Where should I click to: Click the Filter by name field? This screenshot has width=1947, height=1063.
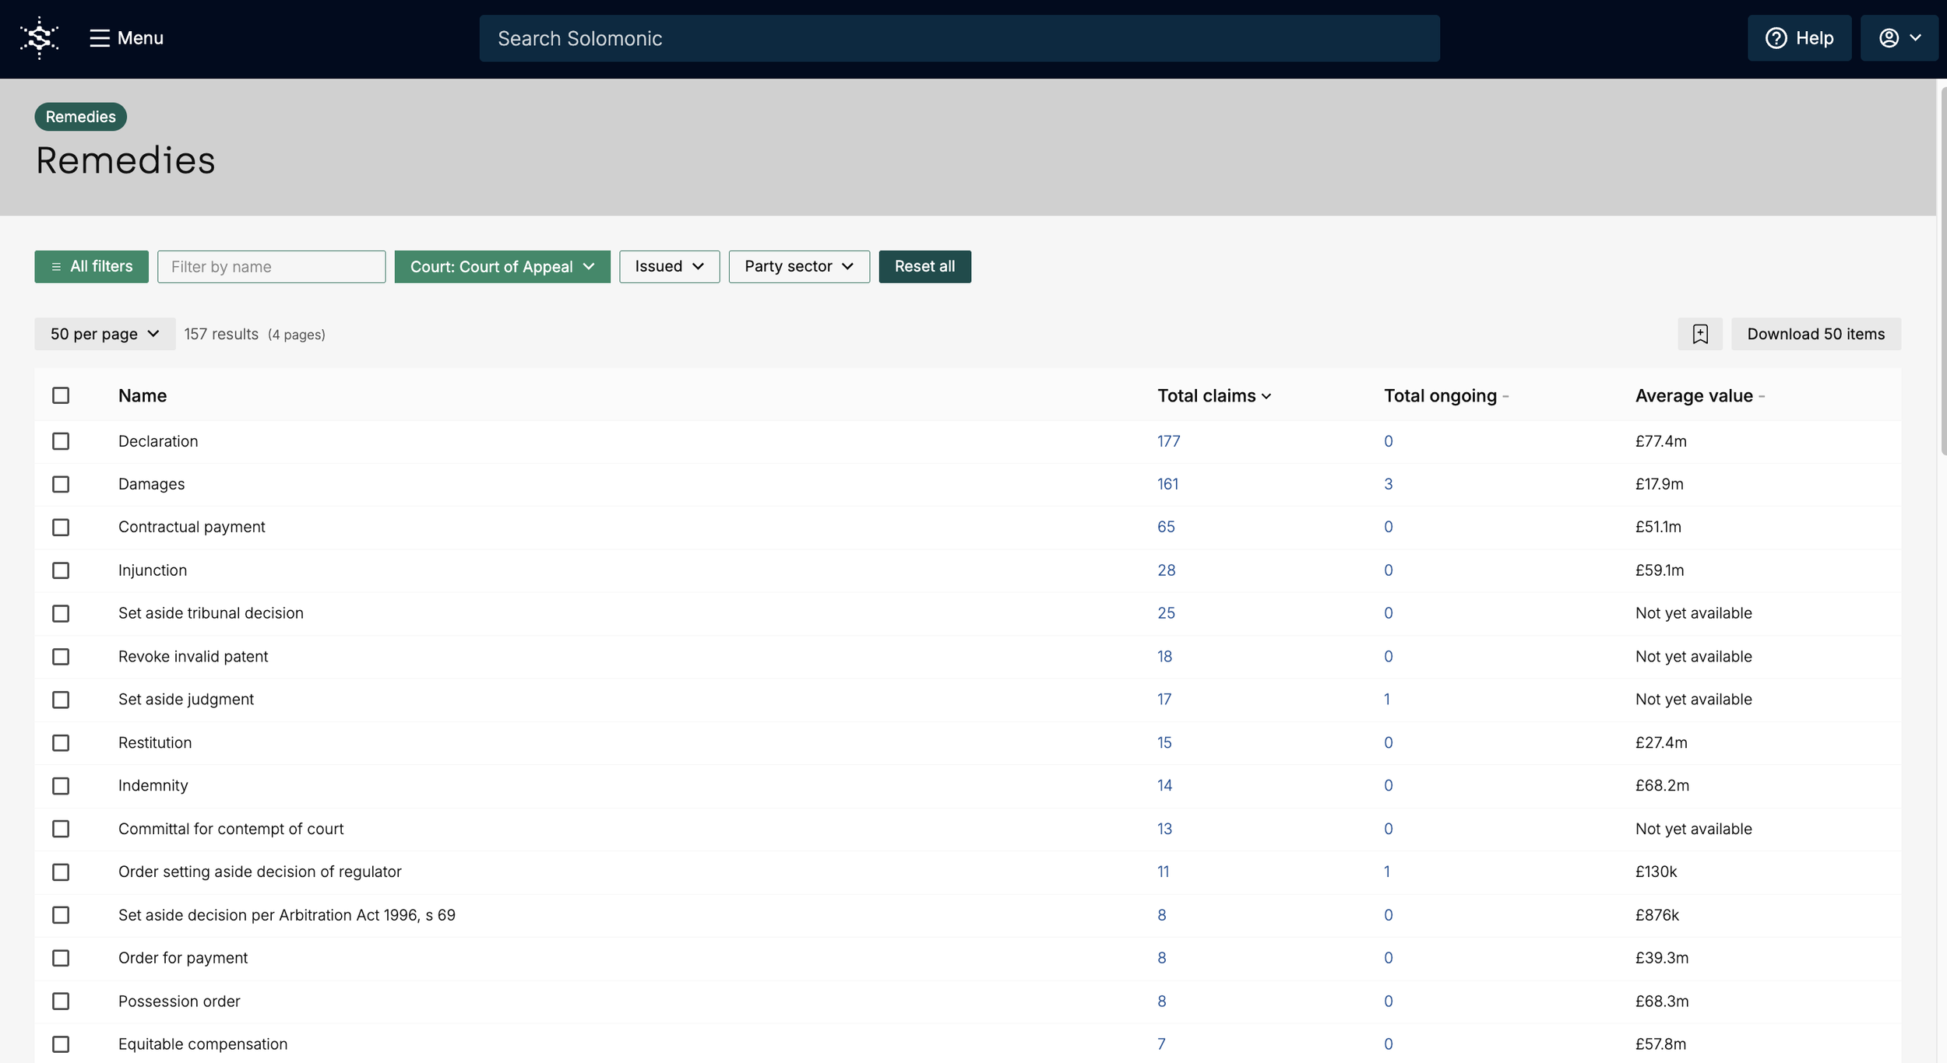tap(271, 267)
